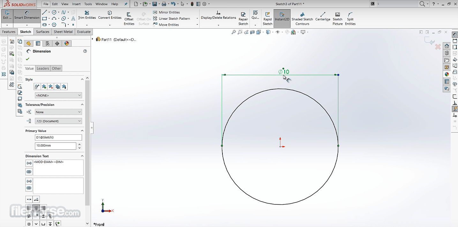The height and width of the screenshot is (227, 458).
Task: Open Dimension help question mark
Action: [x=85, y=51]
